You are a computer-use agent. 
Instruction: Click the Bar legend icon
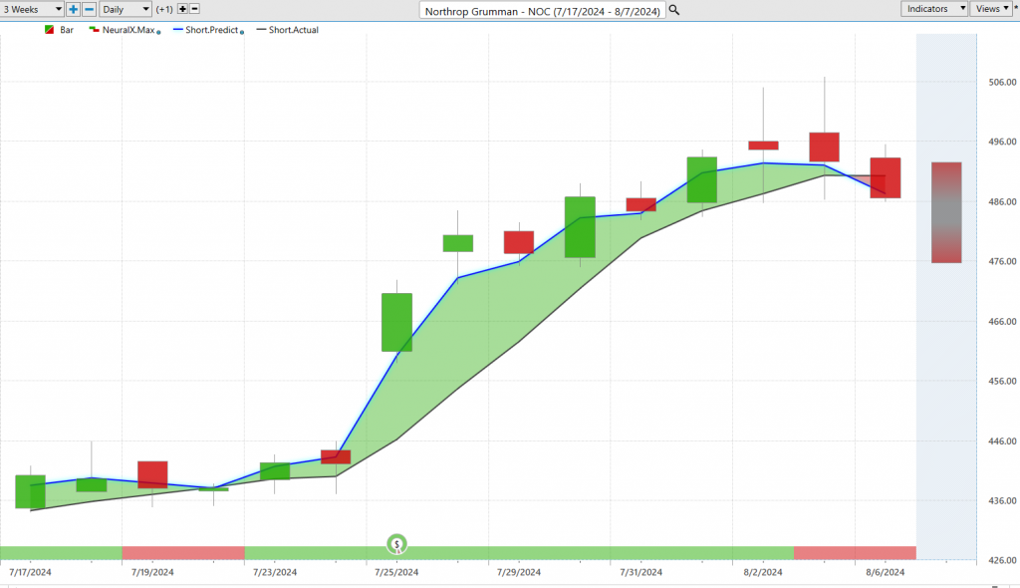pyautogui.click(x=49, y=30)
